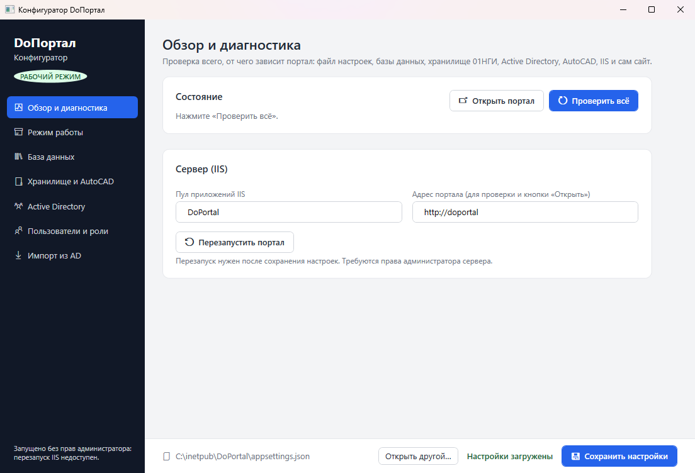
Task: Click the floppy disk icon on Сохранить настройки
Action: (575, 456)
